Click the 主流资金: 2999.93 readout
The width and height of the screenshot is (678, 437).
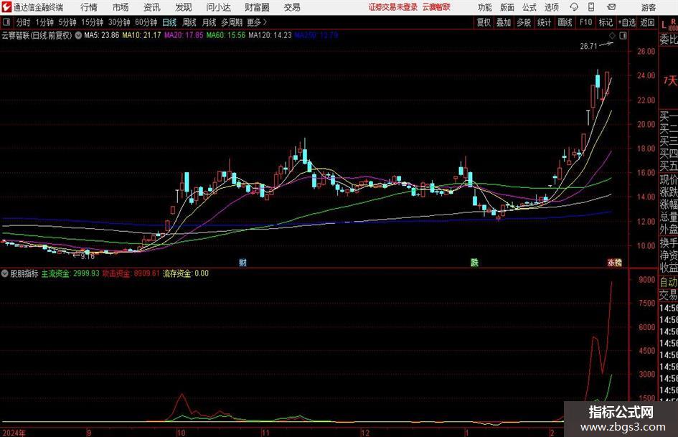pyautogui.click(x=70, y=273)
